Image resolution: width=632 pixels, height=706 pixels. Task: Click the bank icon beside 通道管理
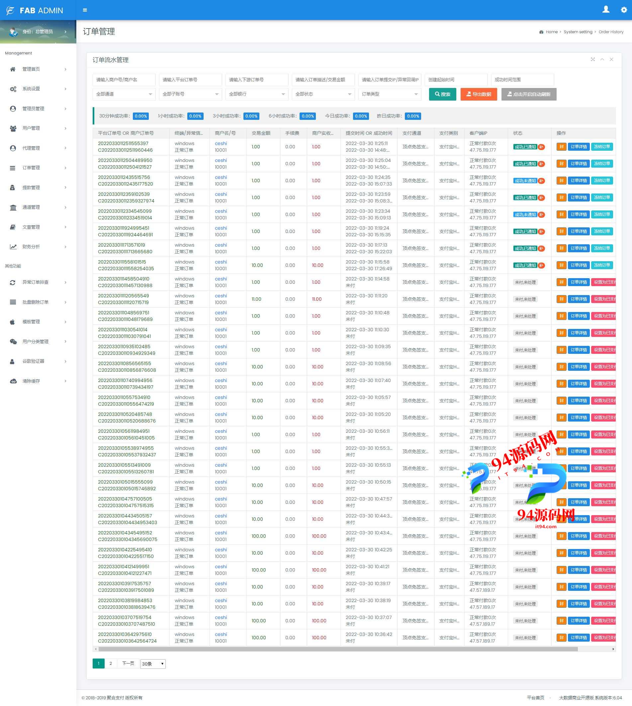coord(13,207)
